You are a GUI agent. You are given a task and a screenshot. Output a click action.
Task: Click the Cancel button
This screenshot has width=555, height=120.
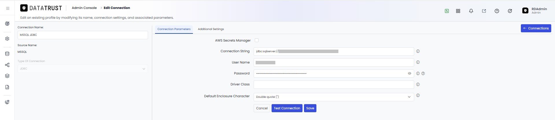262,108
